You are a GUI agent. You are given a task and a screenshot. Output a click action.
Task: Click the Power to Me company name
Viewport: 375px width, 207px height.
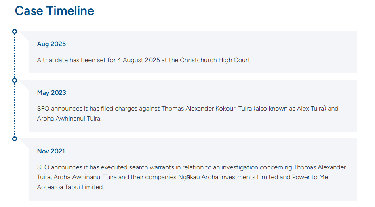pyautogui.click(x=310, y=177)
